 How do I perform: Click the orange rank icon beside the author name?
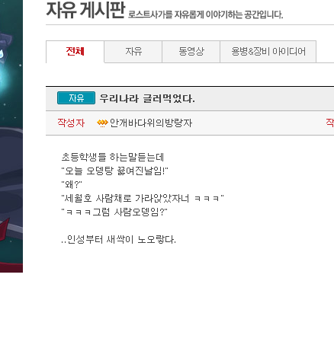pyautogui.click(x=102, y=123)
